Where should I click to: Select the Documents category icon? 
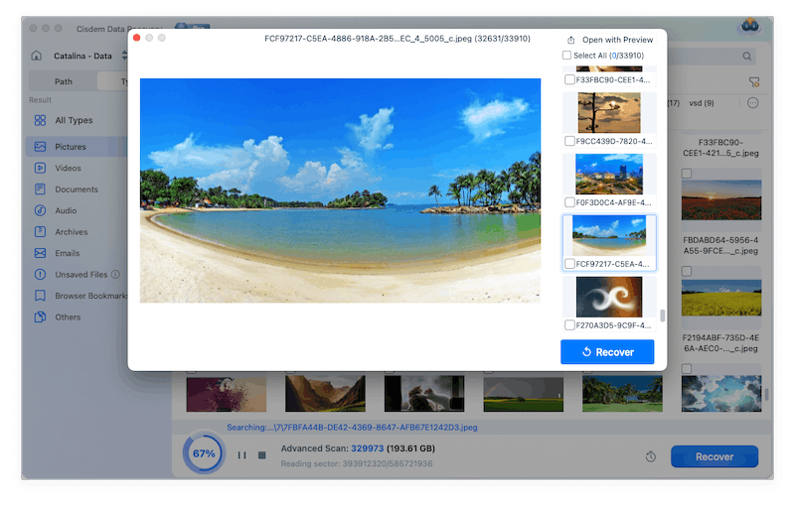pos(40,190)
